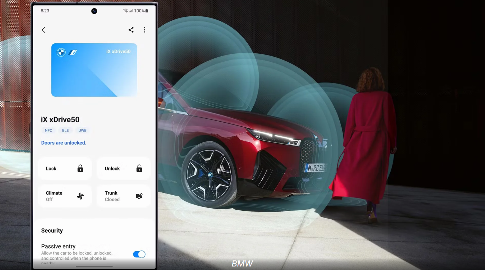This screenshot has width=485, height=270.
Task: Tap the back arrow
Action: point(44,30)
